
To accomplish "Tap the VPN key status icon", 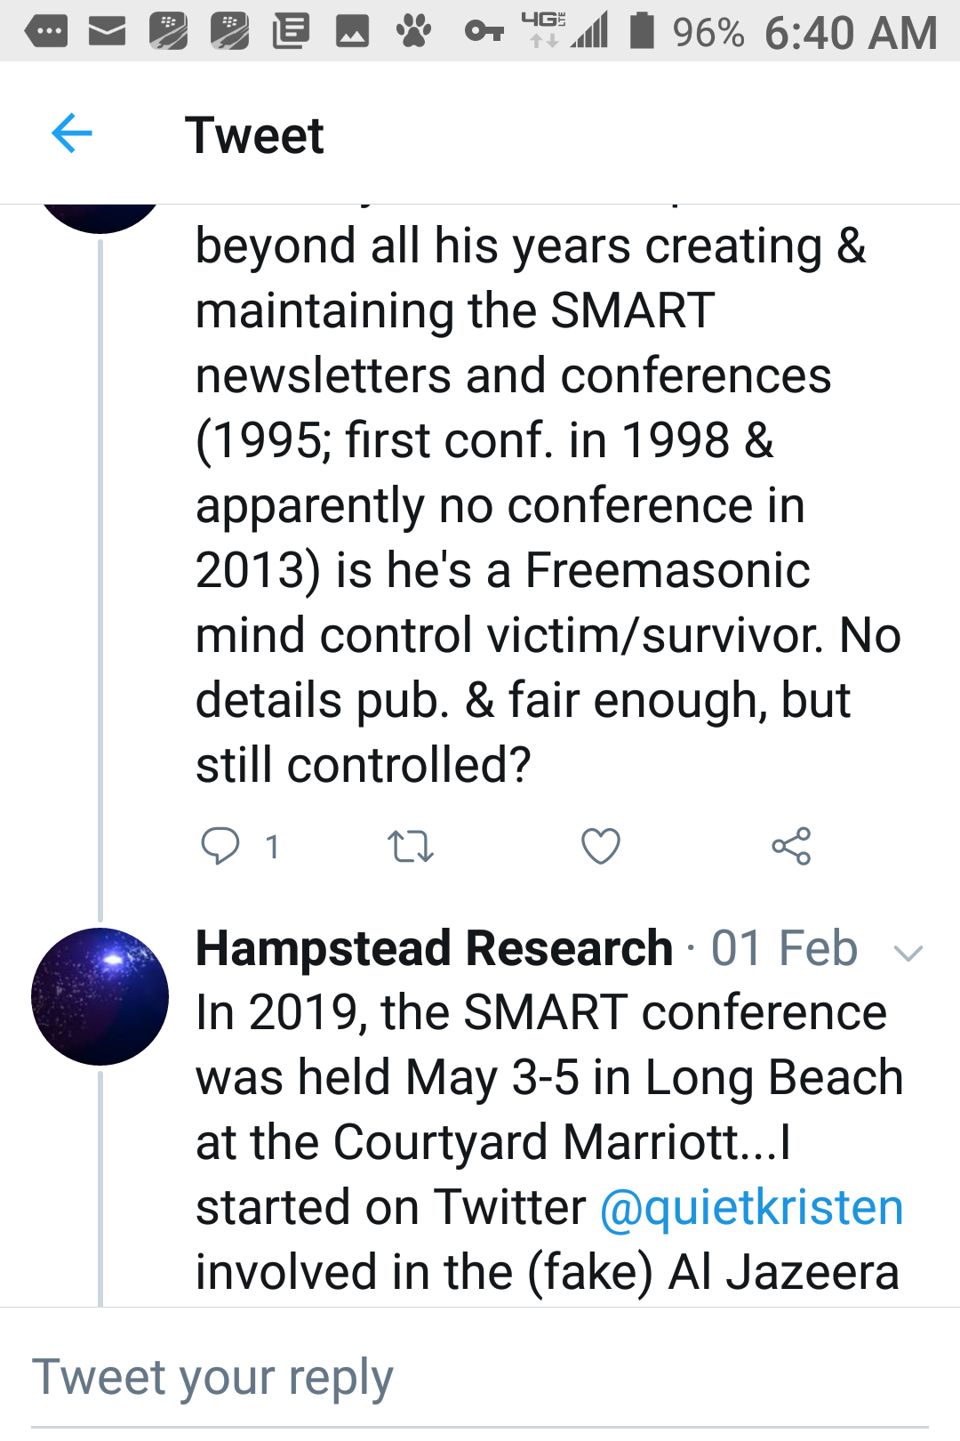I will pyautogui.click(x=484, y=32).
